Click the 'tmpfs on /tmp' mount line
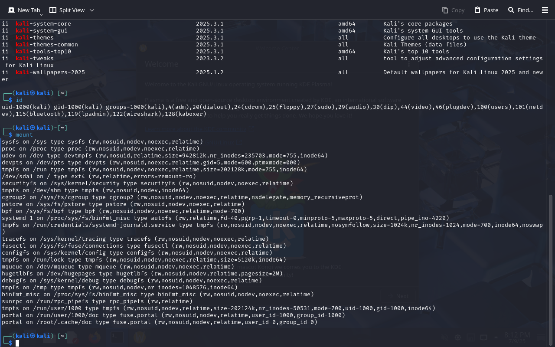Image resolution: width=555 pixels, height=347 pixels. coord(120,288)
